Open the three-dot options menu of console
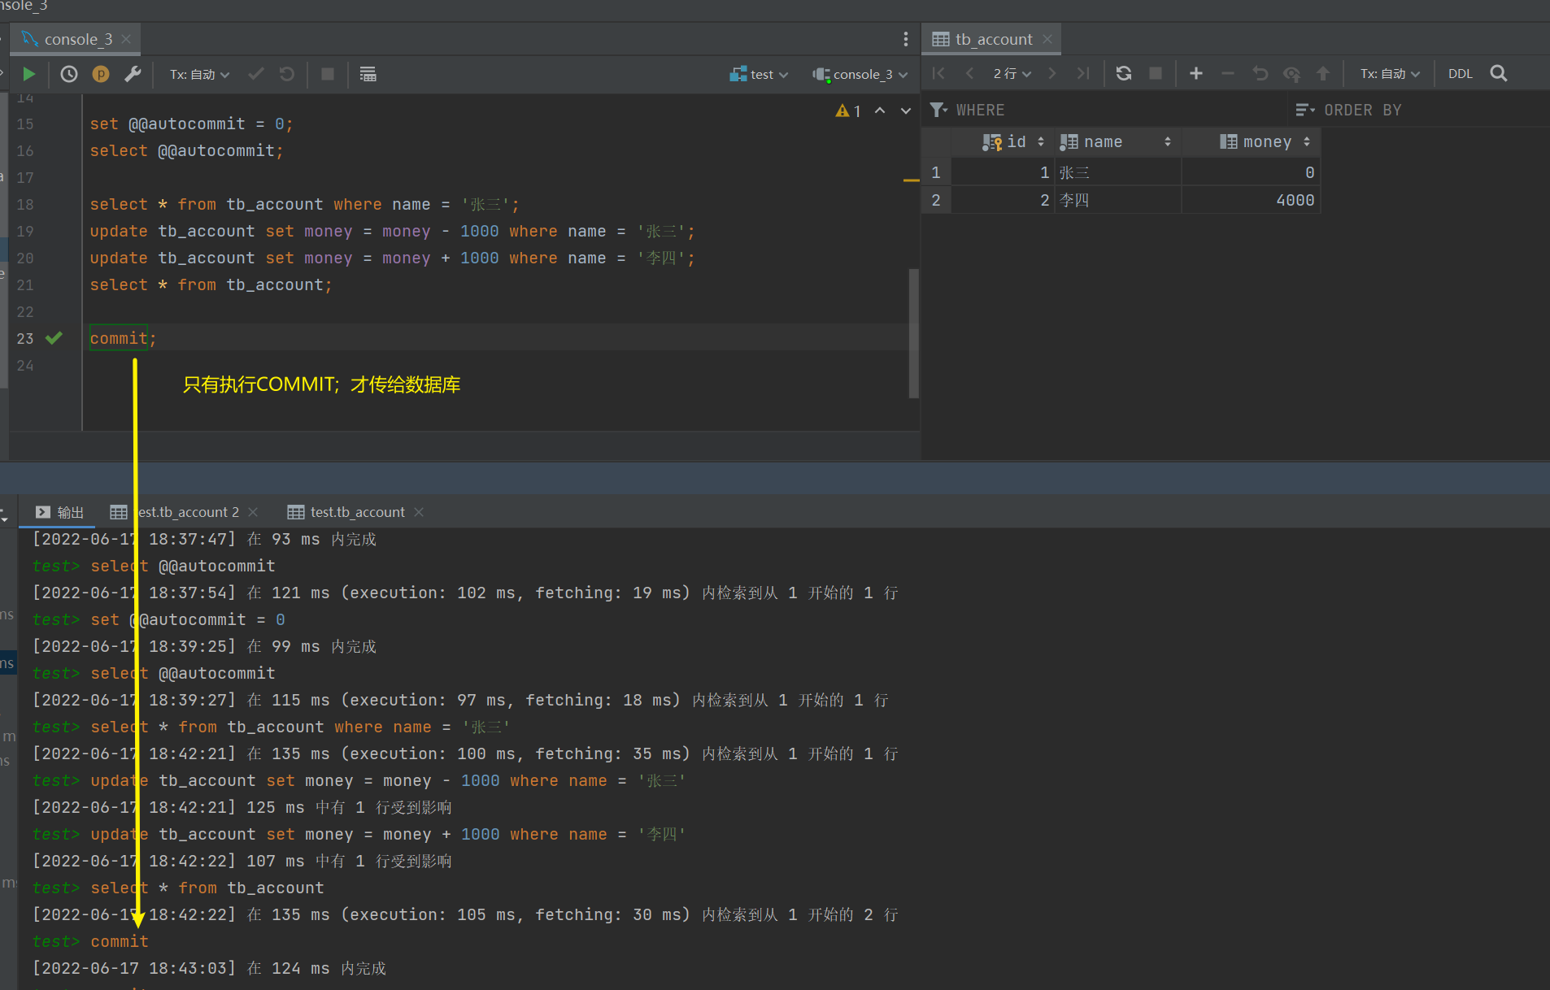 [905, 39]
